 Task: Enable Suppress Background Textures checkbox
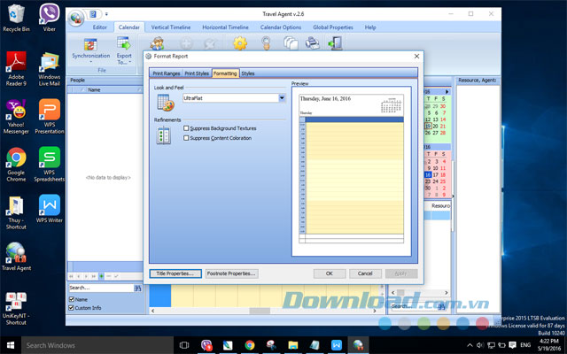click(x=186, y=128)
